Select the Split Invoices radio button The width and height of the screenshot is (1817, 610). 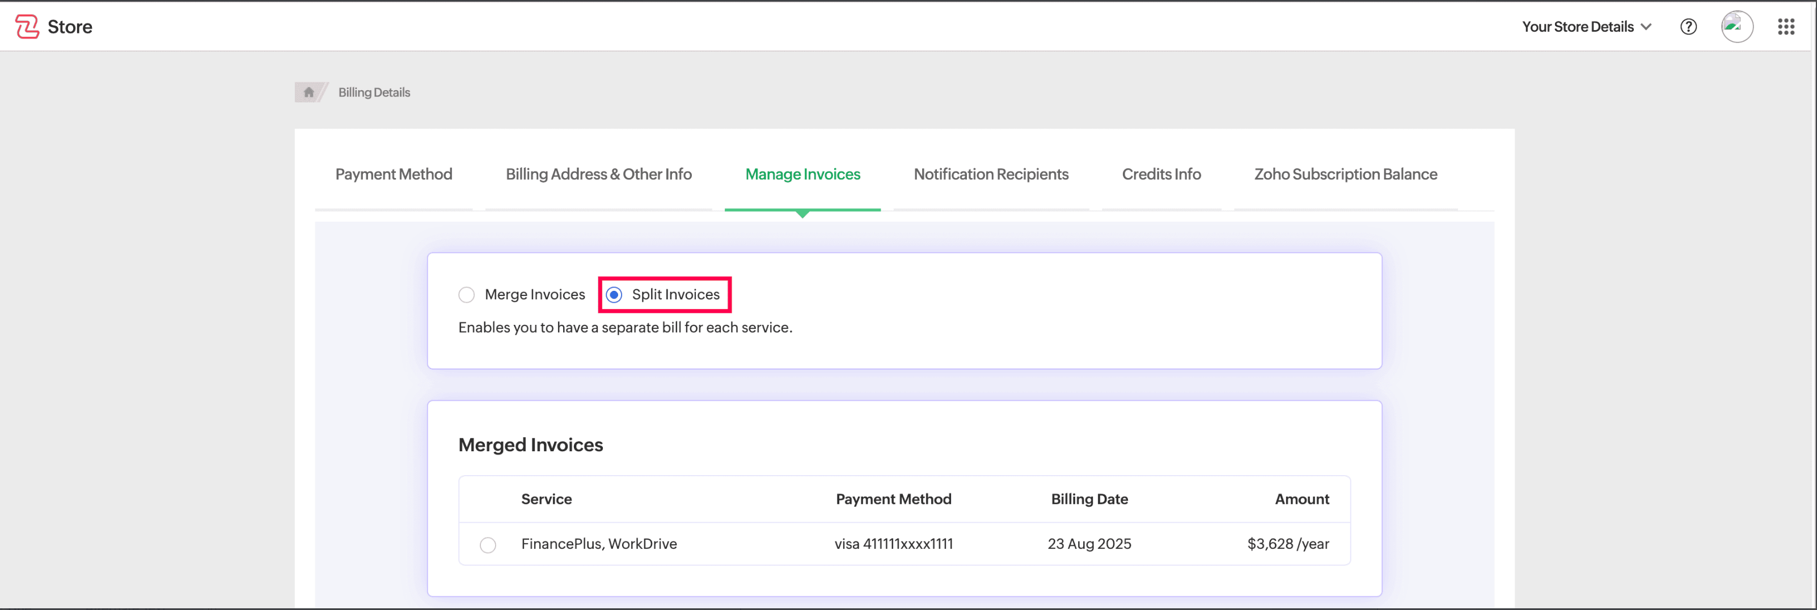[614, 295]
